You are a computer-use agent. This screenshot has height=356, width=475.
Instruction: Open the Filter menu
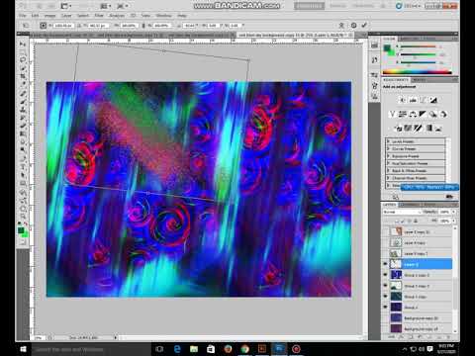[x=99, y=16]
